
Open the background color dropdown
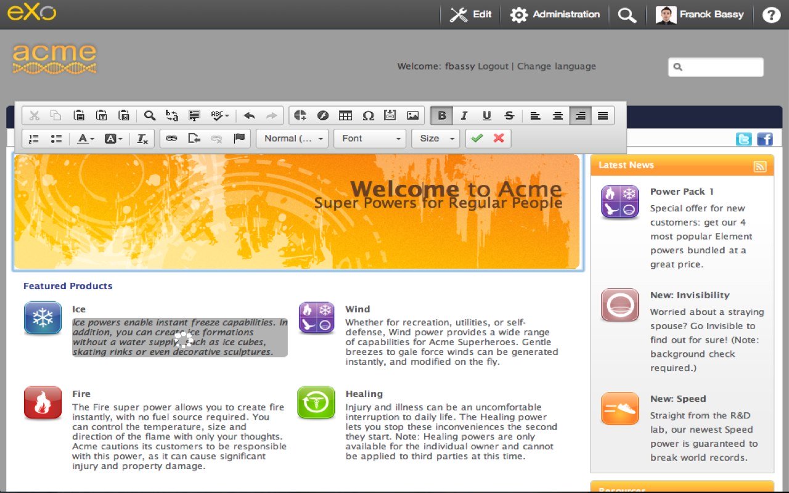click(113, 139)
